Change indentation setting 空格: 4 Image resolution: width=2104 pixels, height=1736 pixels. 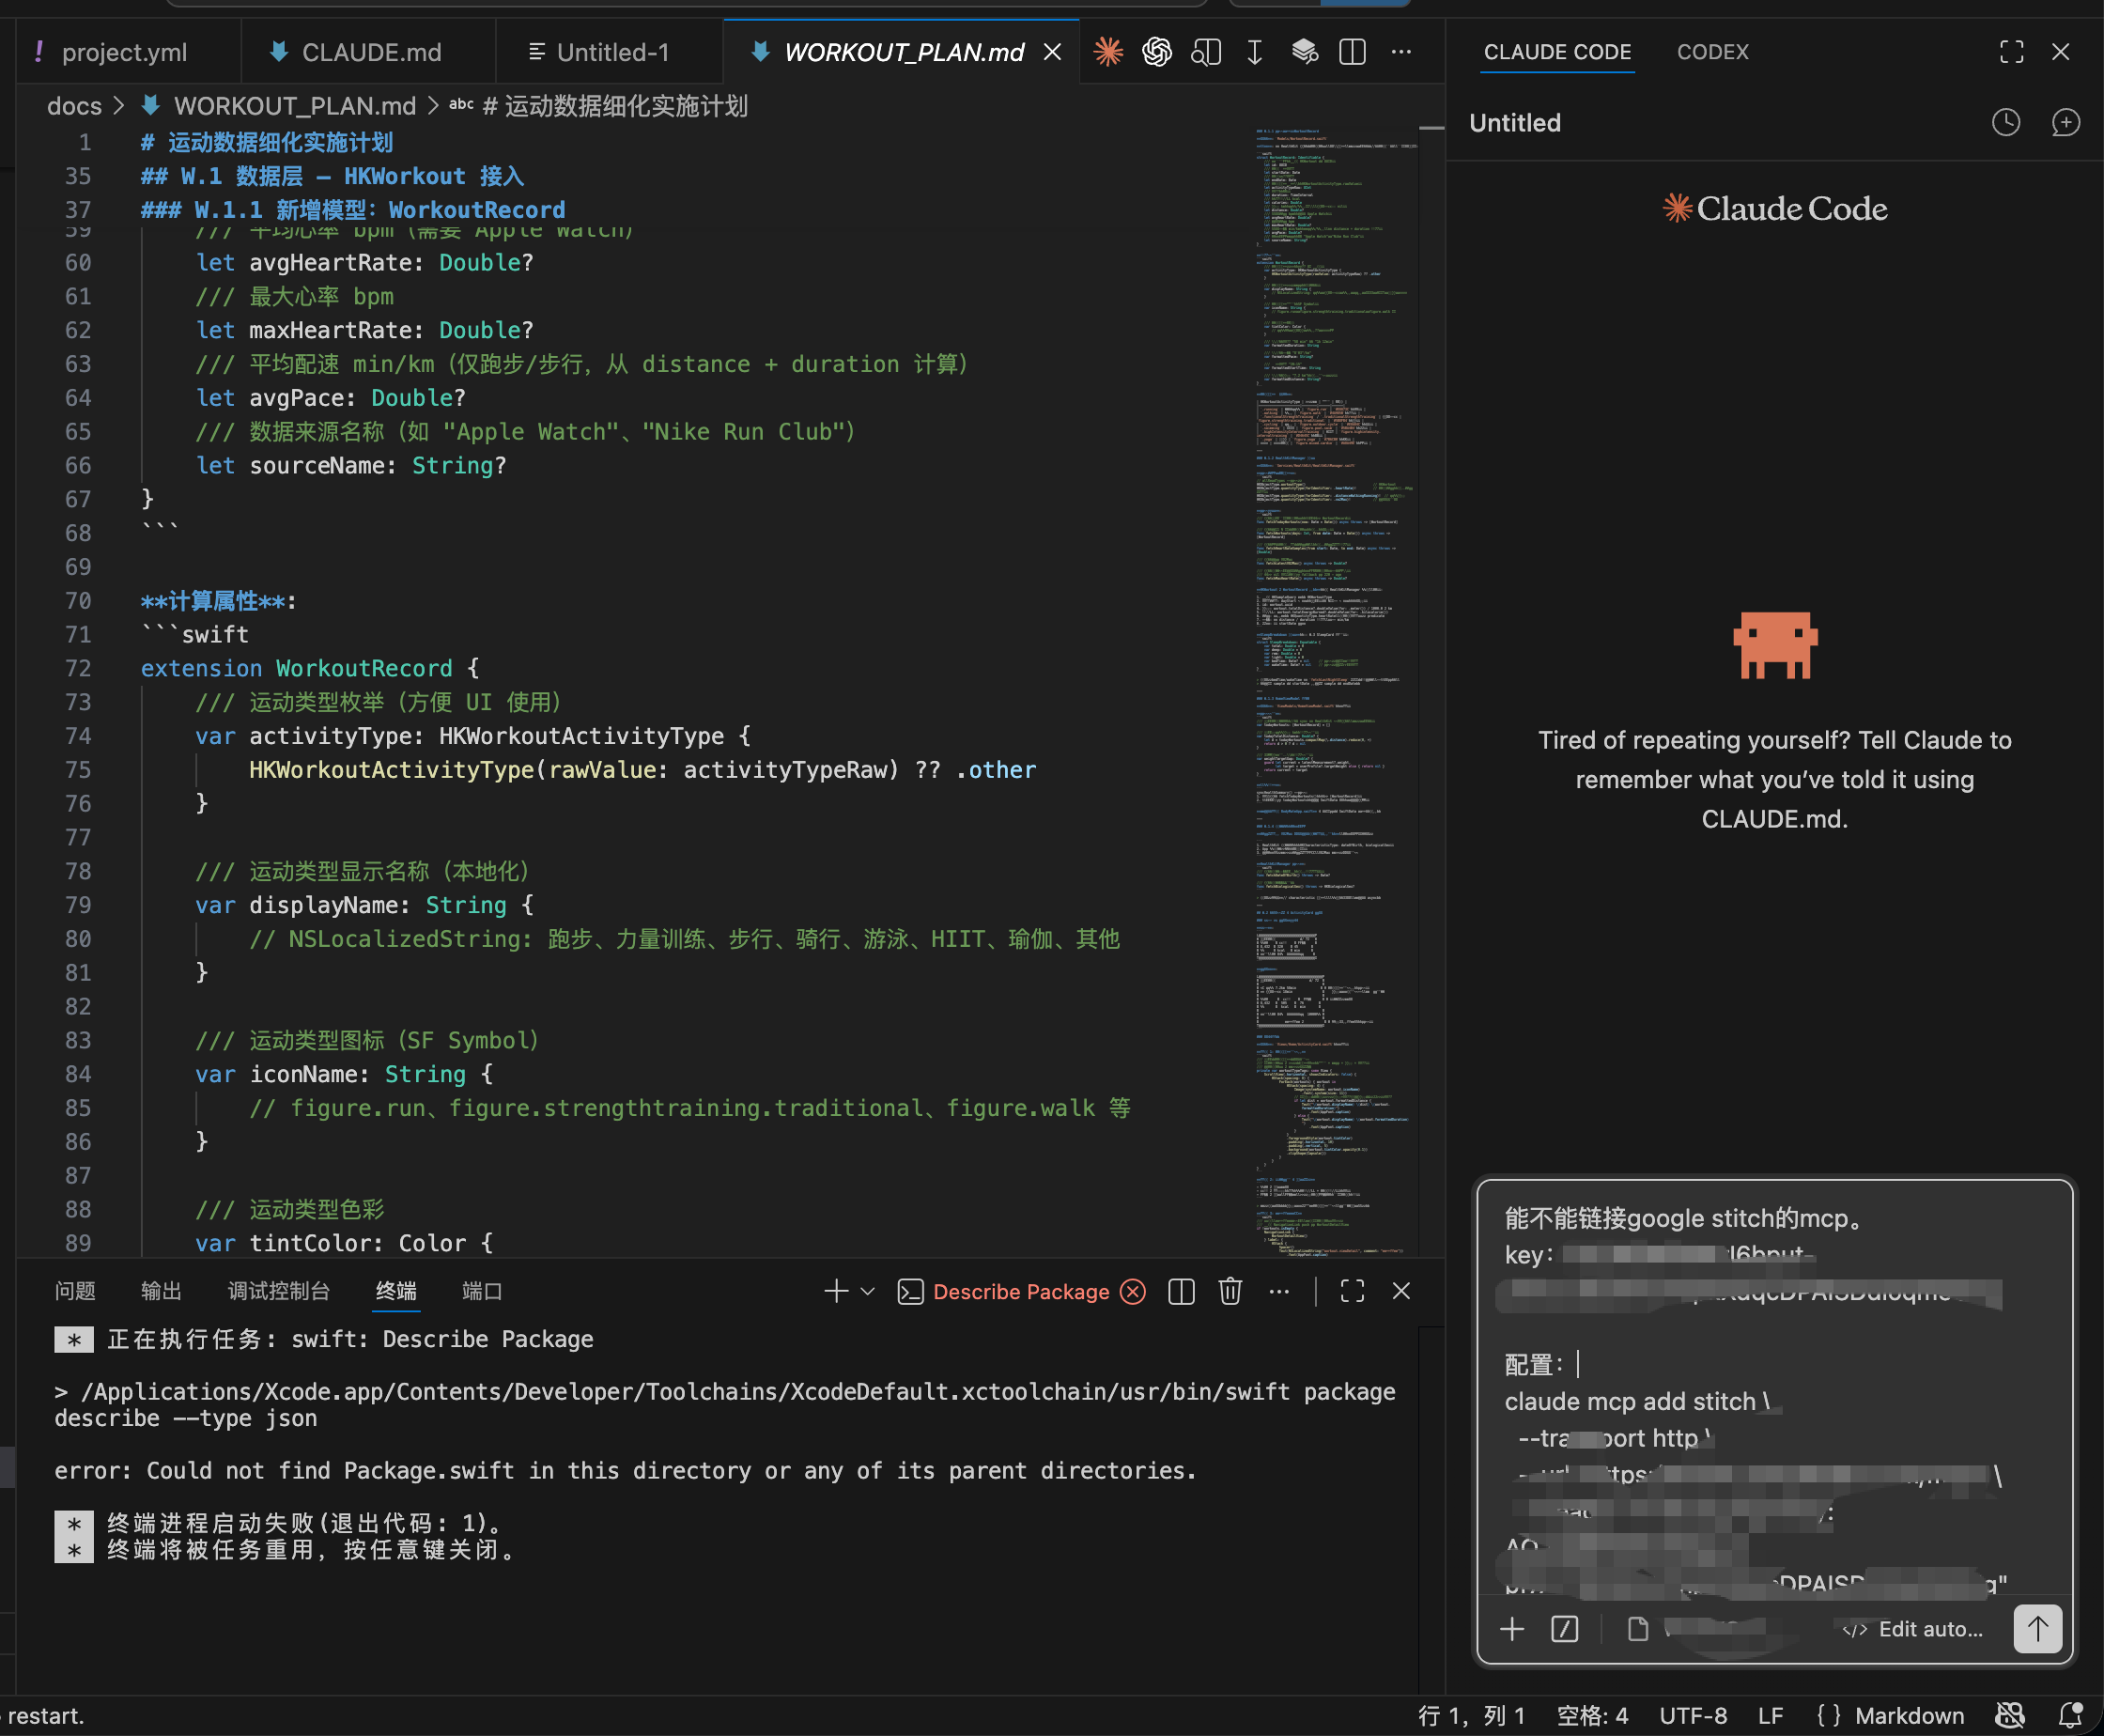[1592, 1716]
